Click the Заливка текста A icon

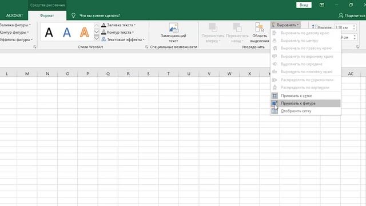pyautogui.click(x=104, y=25)
